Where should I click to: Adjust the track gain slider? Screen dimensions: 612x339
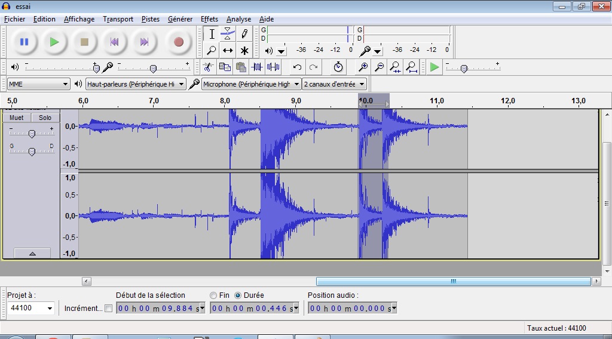click(32, 134)
